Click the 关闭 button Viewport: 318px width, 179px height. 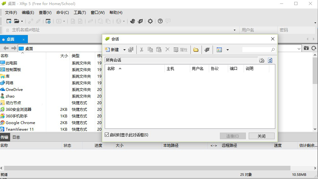tap(261, 136)
